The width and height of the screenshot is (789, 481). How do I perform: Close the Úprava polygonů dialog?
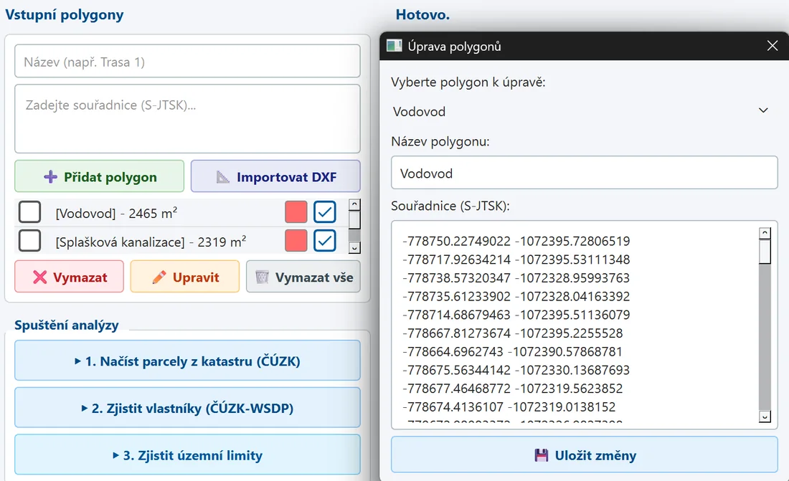point(773,47)
